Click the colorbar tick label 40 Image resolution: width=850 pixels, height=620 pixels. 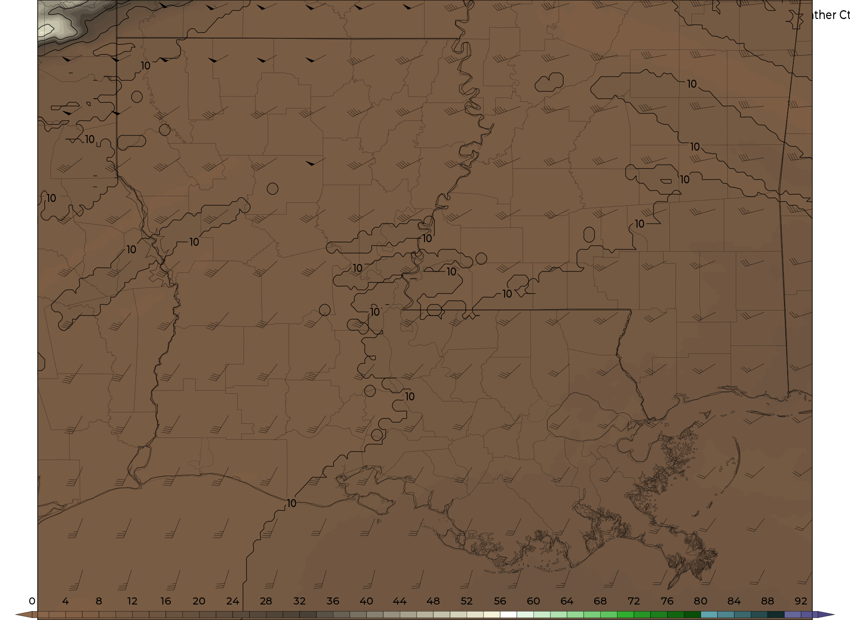pyautogui.click(x=366, y=601)
